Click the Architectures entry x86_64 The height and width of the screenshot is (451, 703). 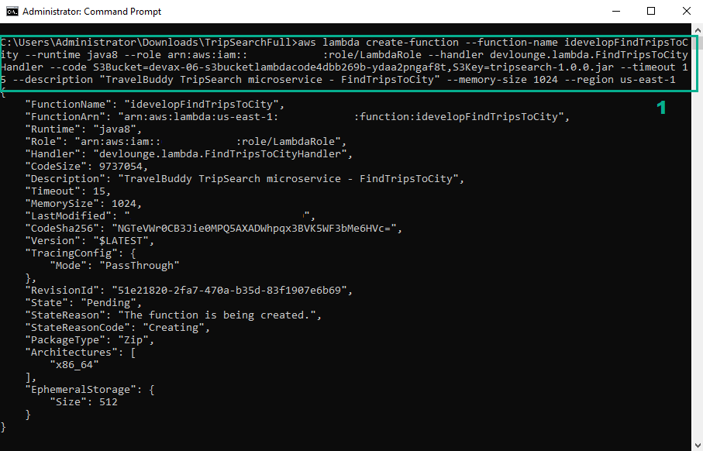74,364
